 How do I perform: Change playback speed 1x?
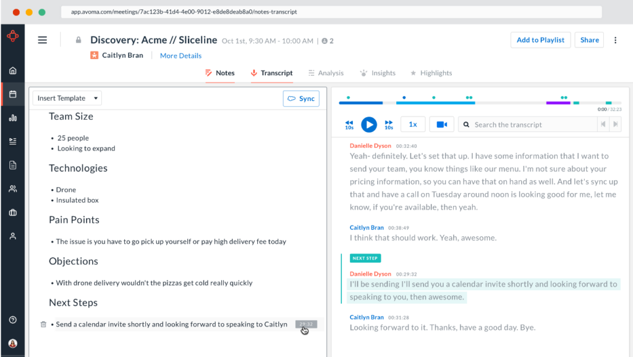[x=412, y=125]
